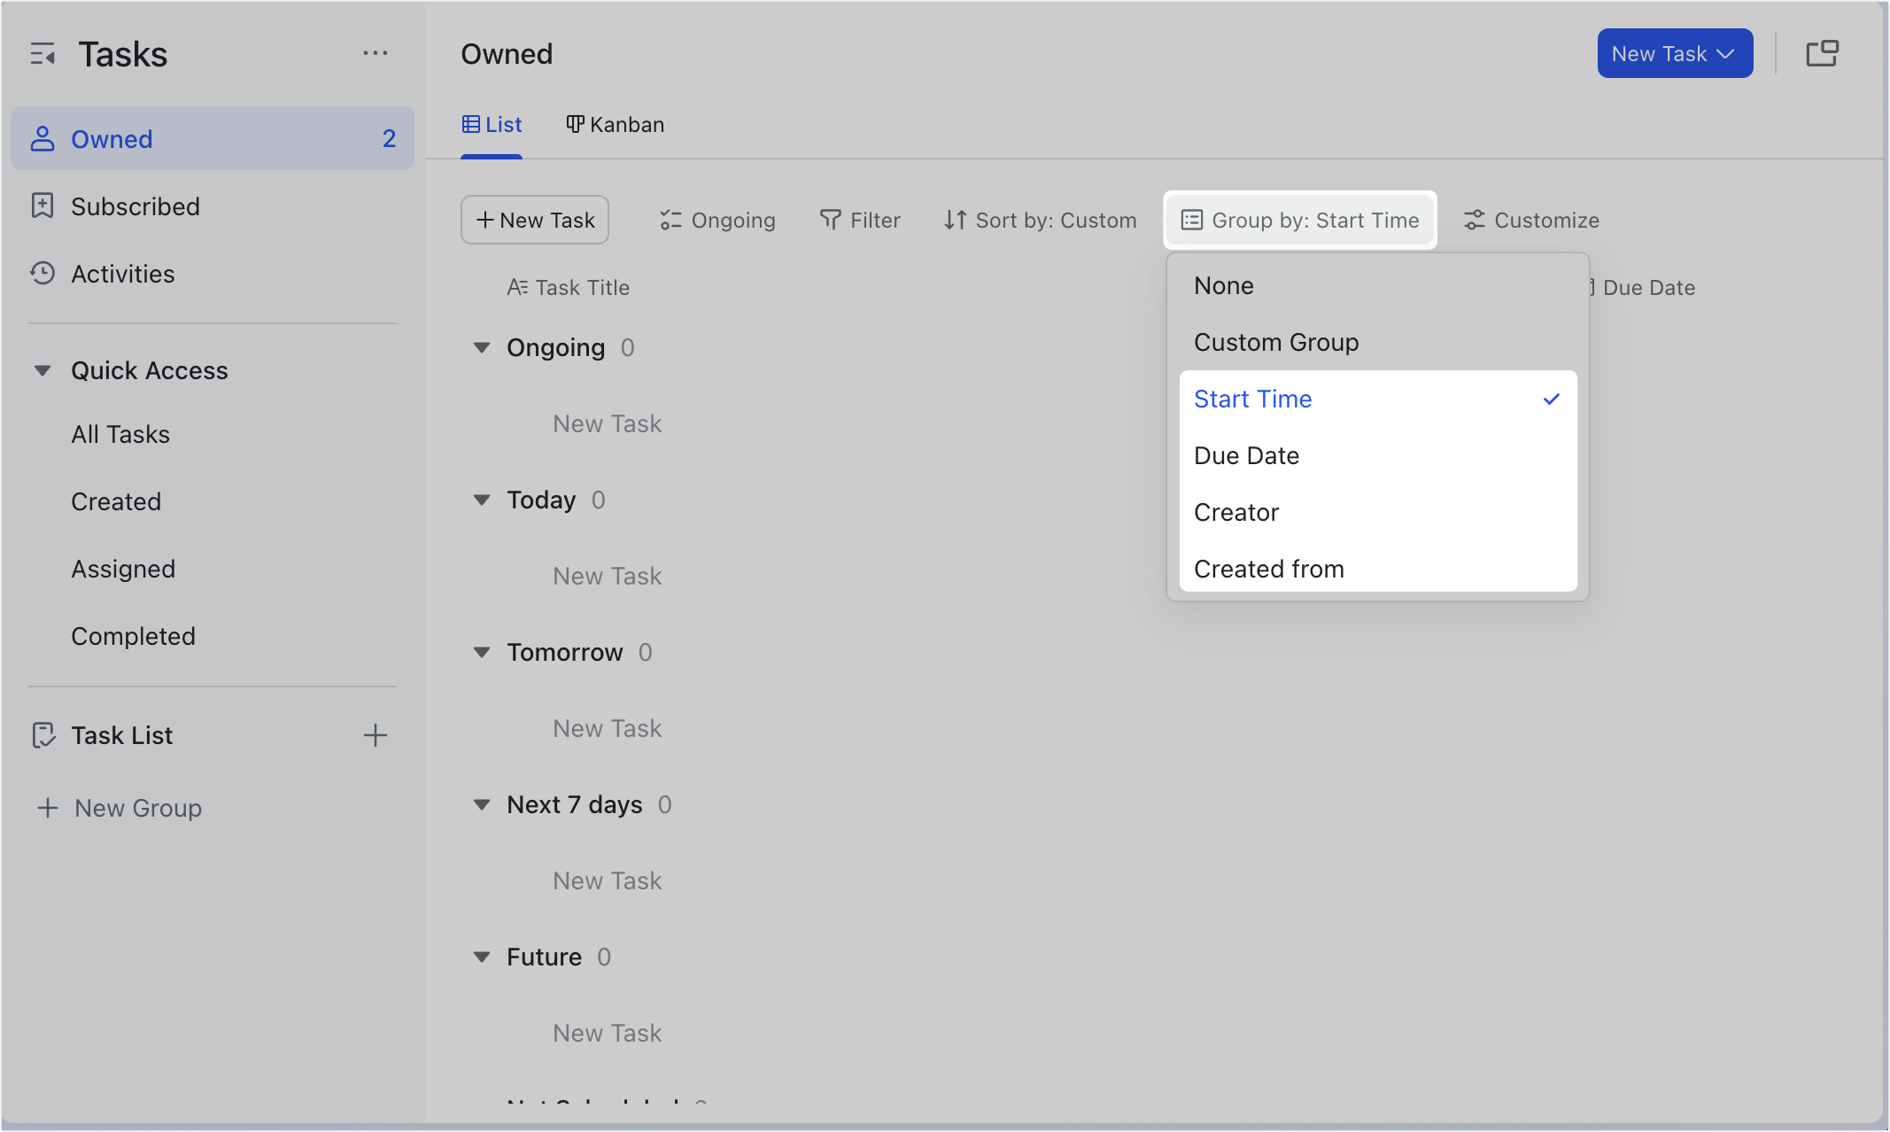The height and width of the screenshot is (1132, 1890).
Task: Open the Tasks more options ellipsis
Action: click(375, 54)
